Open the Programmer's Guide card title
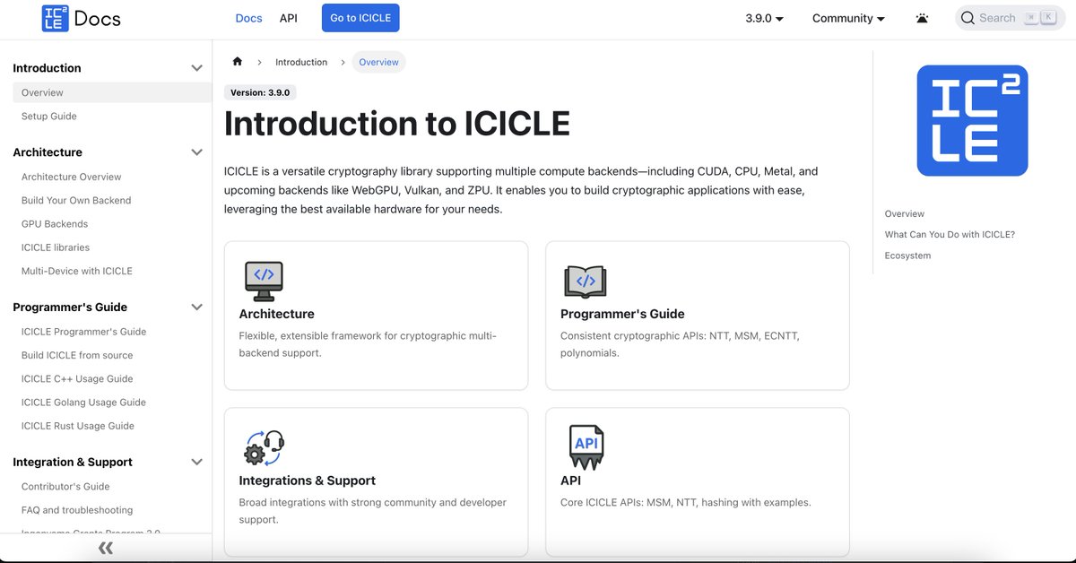The image size is (1076, 563). 622,314
